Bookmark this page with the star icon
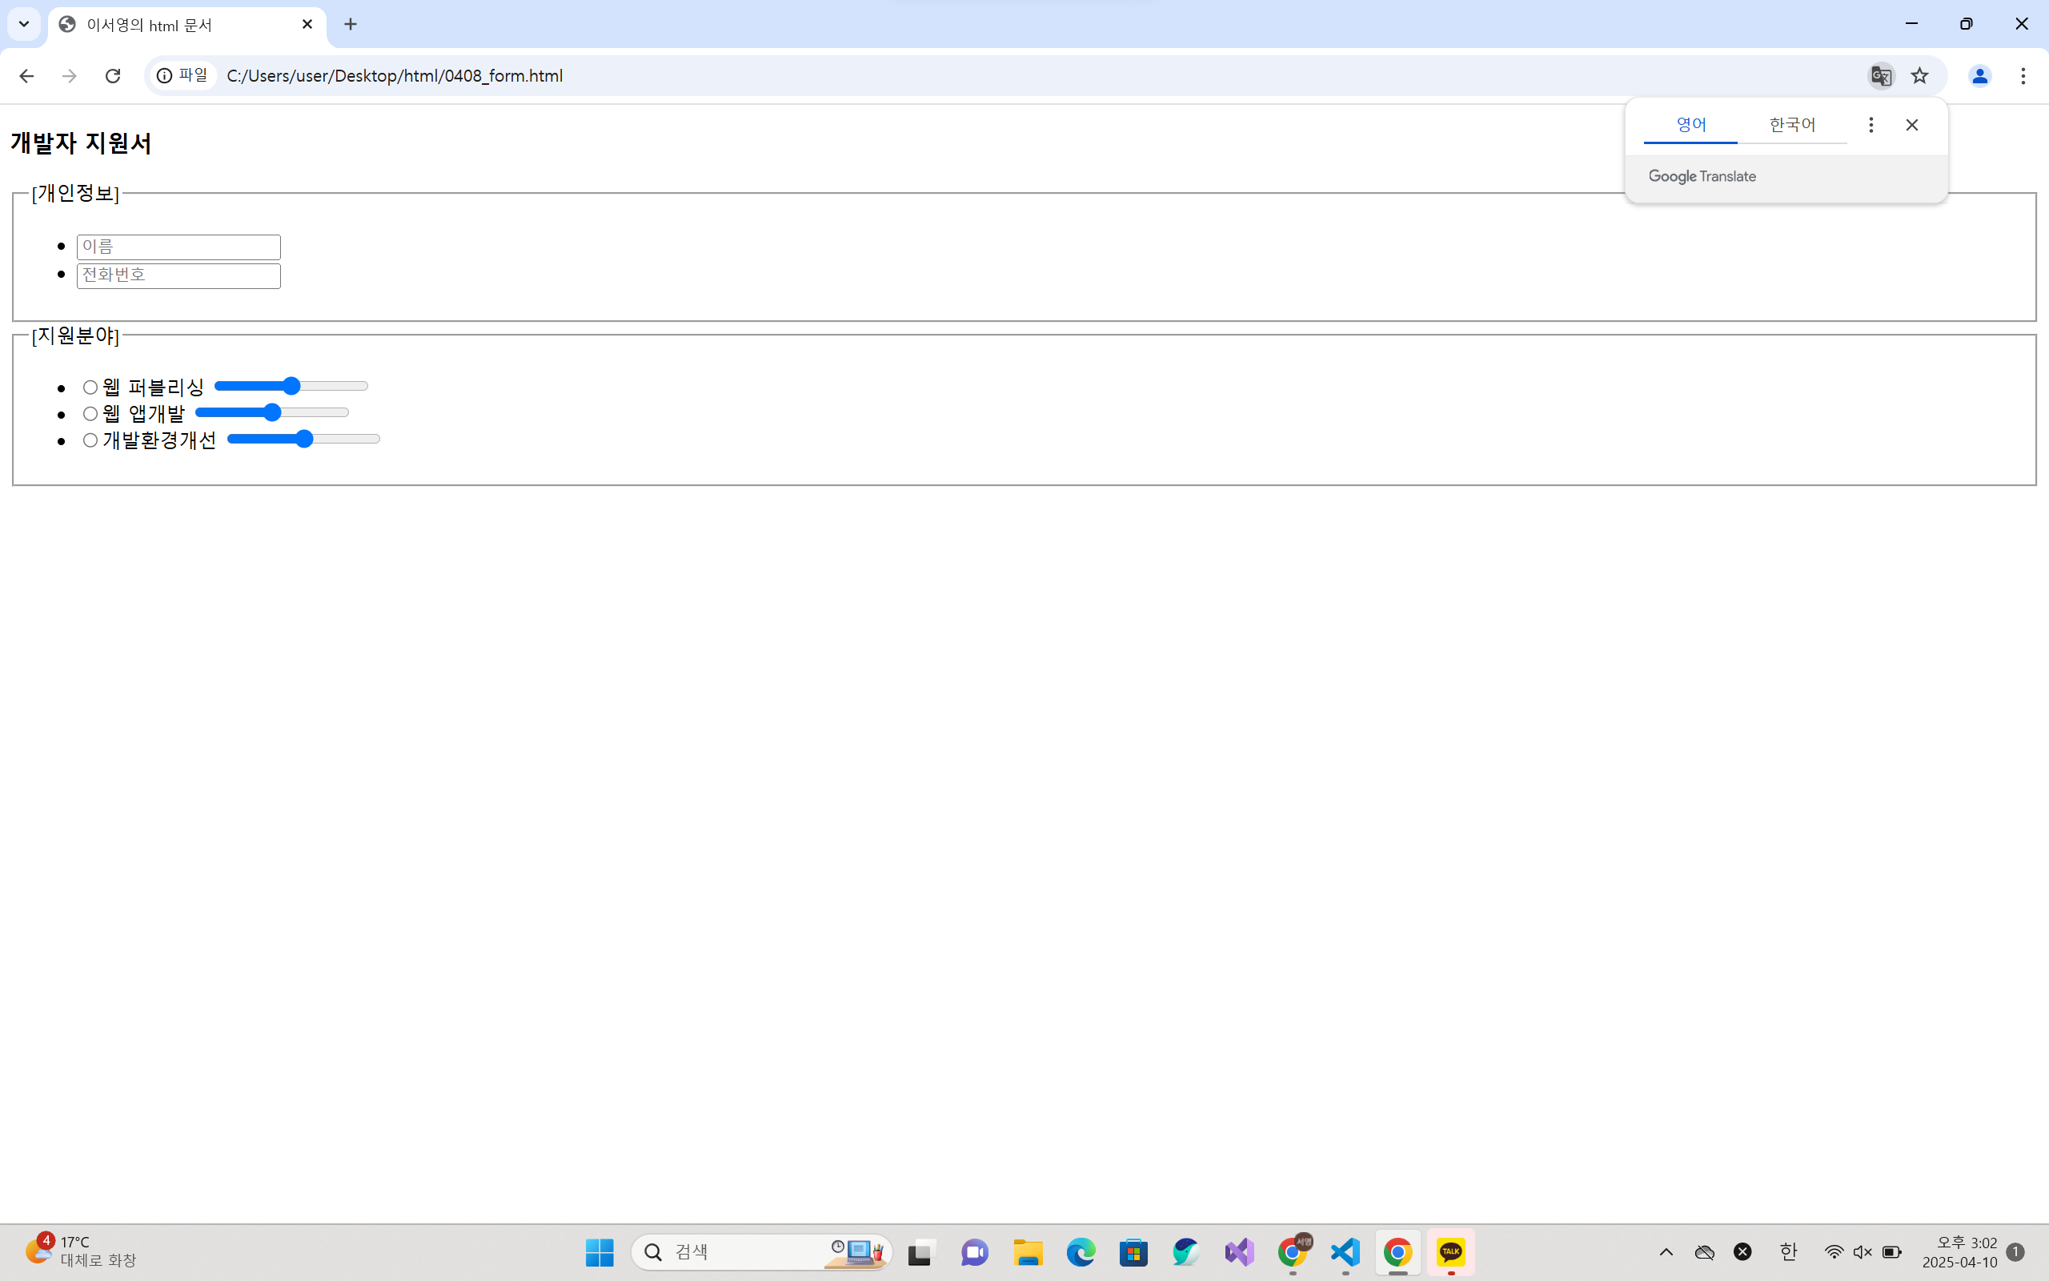This screenshot has width=2049, height=1281. (1919, 76)
